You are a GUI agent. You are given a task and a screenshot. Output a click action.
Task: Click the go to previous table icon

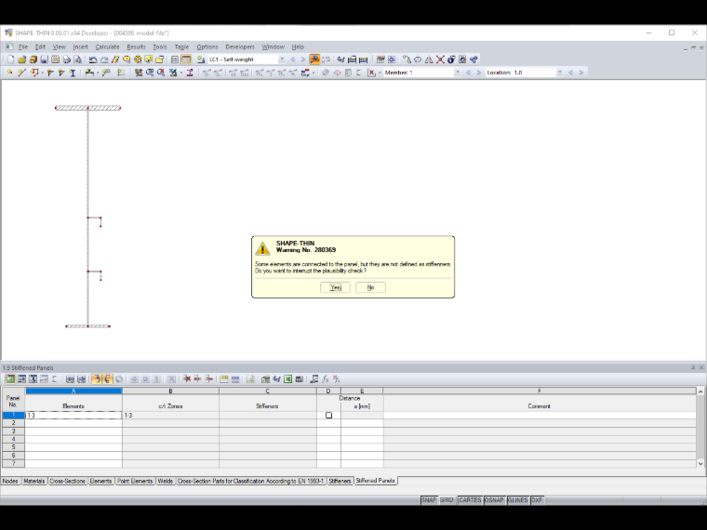click(70, 379)
